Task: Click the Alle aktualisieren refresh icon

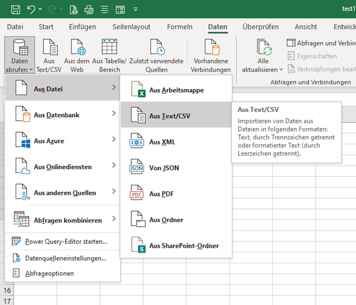Action: [264, 47]
